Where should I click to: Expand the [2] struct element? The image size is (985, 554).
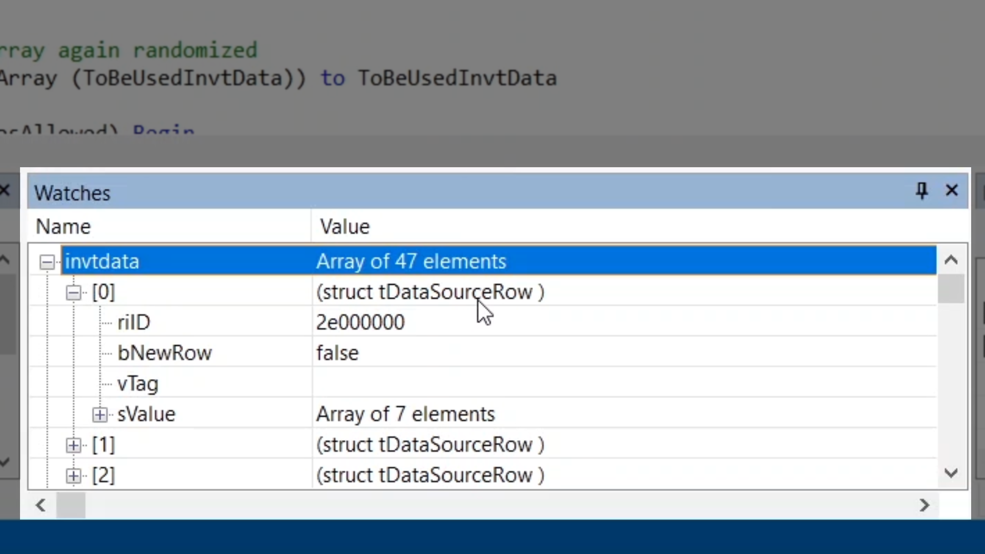(73, 476)
